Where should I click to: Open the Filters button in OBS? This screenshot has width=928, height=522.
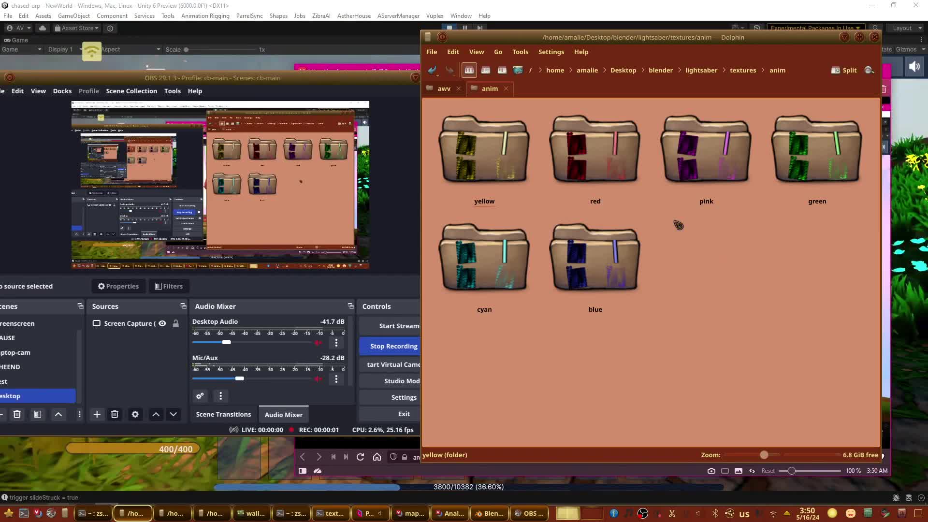click(169, 286)
